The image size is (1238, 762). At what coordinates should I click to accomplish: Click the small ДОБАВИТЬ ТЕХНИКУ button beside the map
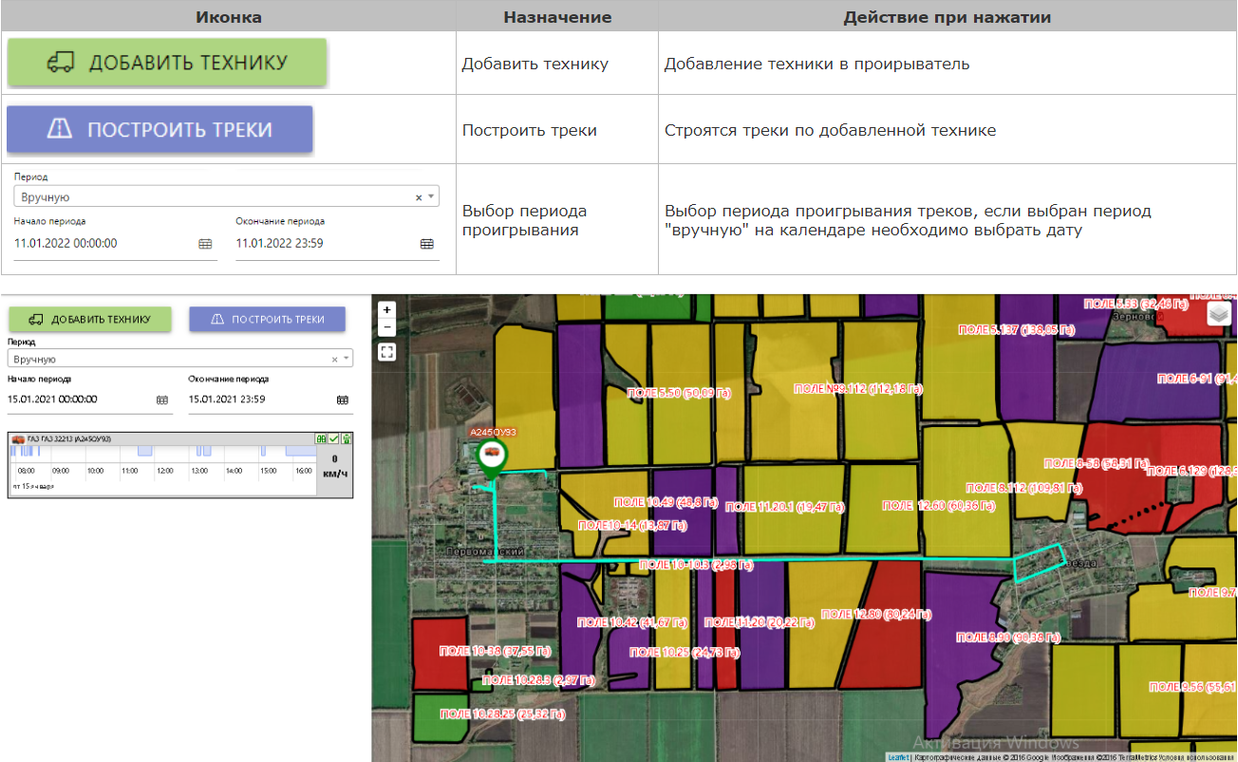89,320
